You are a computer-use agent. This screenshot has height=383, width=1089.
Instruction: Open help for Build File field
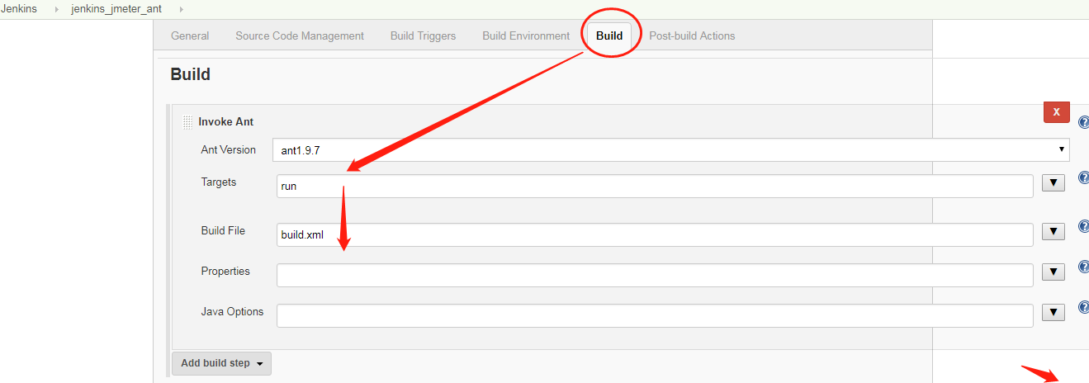(x=1084, y=227)
